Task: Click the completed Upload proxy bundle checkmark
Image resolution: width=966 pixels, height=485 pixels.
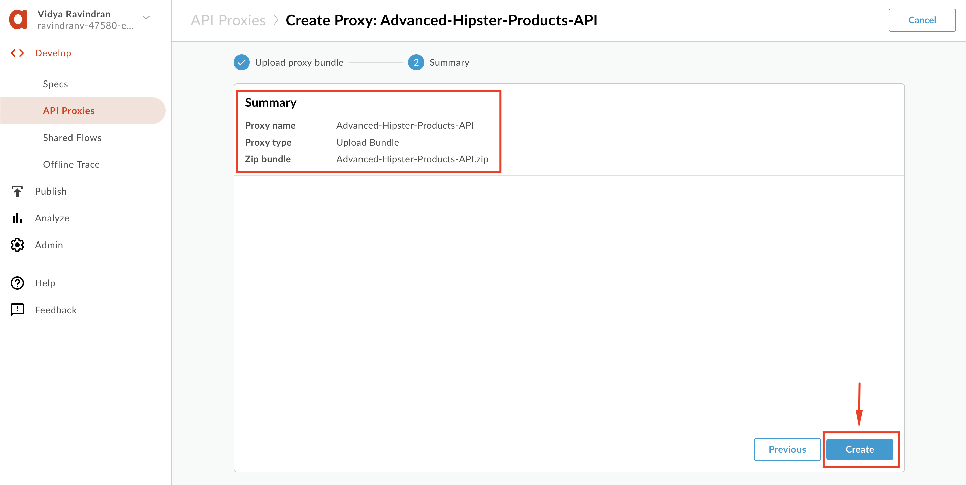Action: (242, 63)
